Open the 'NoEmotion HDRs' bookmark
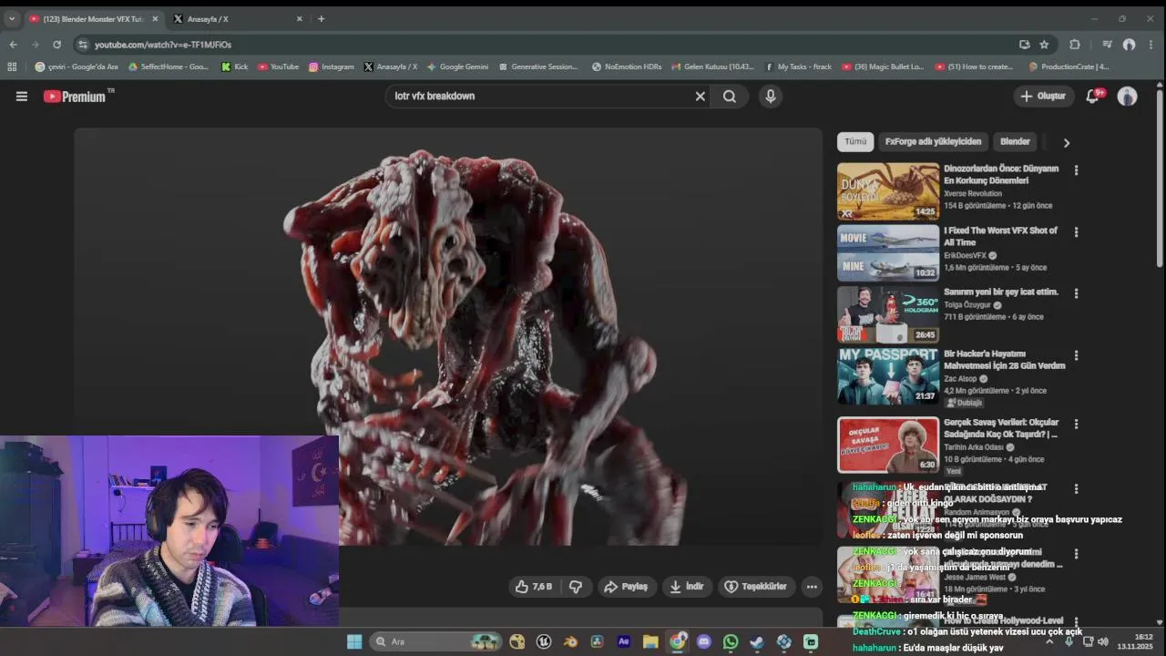The height and width of the screenshot is (656, 1166). point(627,67)
